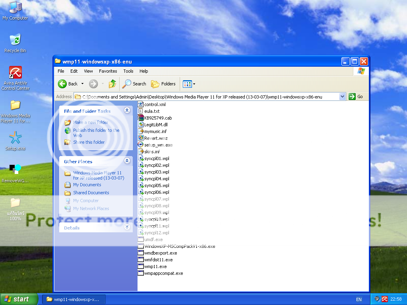Select syncpl01.wpl playlist icon

point(141,158)
